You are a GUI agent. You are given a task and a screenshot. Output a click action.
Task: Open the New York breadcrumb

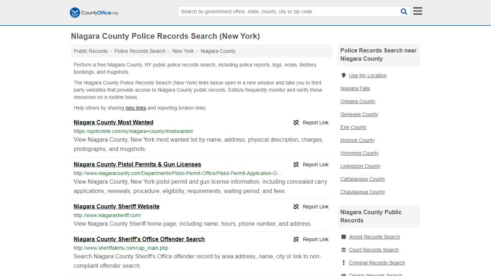(x=183, y=51)
